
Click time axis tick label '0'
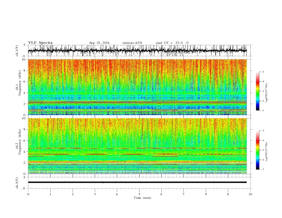click(28, 194)
